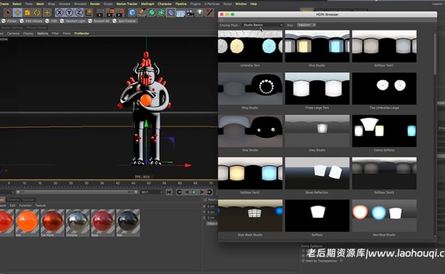Run the Flicker script button

(x=9, y=21)
